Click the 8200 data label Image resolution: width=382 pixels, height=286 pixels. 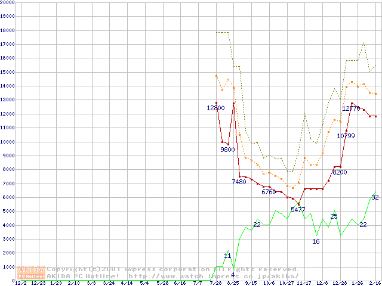[x=340, y=172]
